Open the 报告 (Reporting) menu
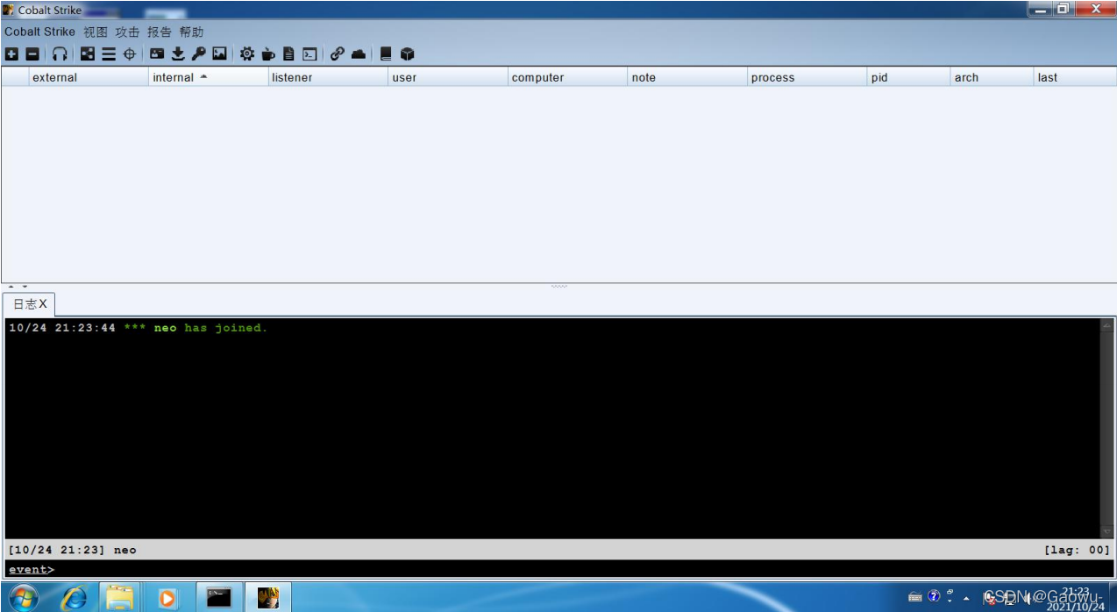 click(x=160, y=32)
